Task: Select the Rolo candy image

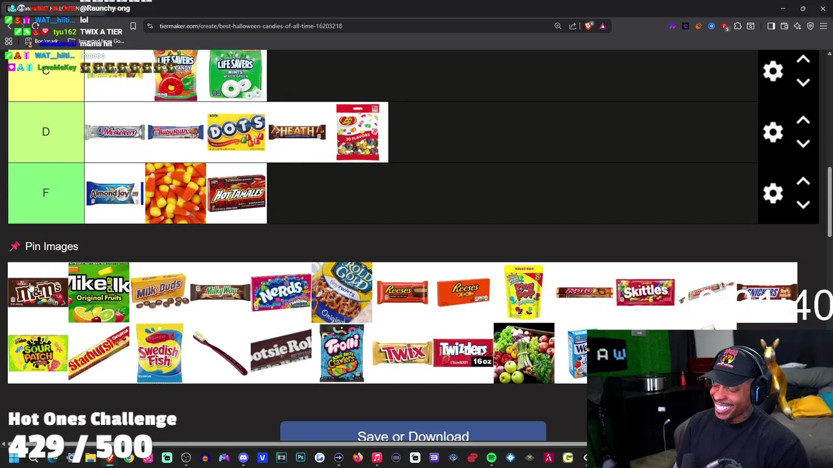Action: (584, 292)
